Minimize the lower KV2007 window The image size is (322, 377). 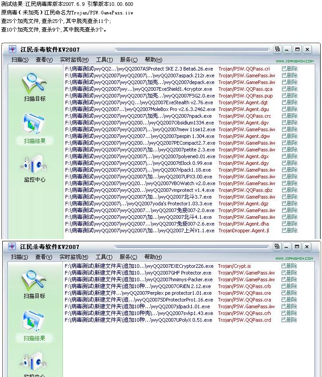coord(287,246)
